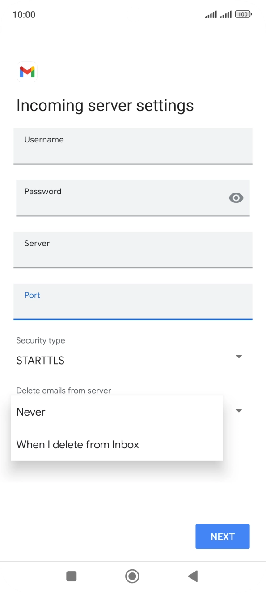The image size is (266, 593).
Task: Click the Server input field
Action: pos(133,250)
